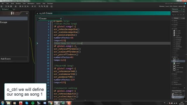Image resolution: width=187 pixels, height=105 pixels.
Task: Start debugger toolbar icon
Action: 20,6
